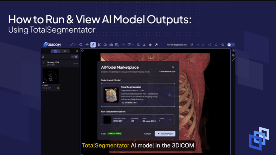Image resolution: width=276 pixels, height=155 pixels.
Task: Open the viewport layout grid tool
Action: tap(117, 45)
